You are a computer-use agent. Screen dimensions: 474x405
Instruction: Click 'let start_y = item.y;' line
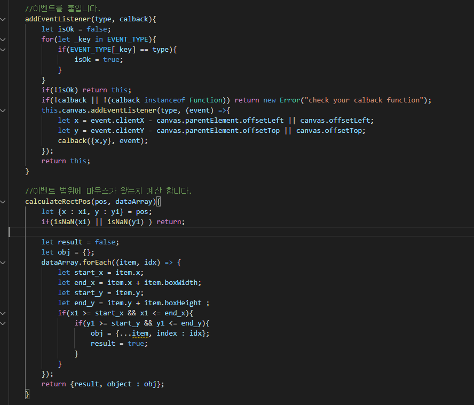coord(101,293)
